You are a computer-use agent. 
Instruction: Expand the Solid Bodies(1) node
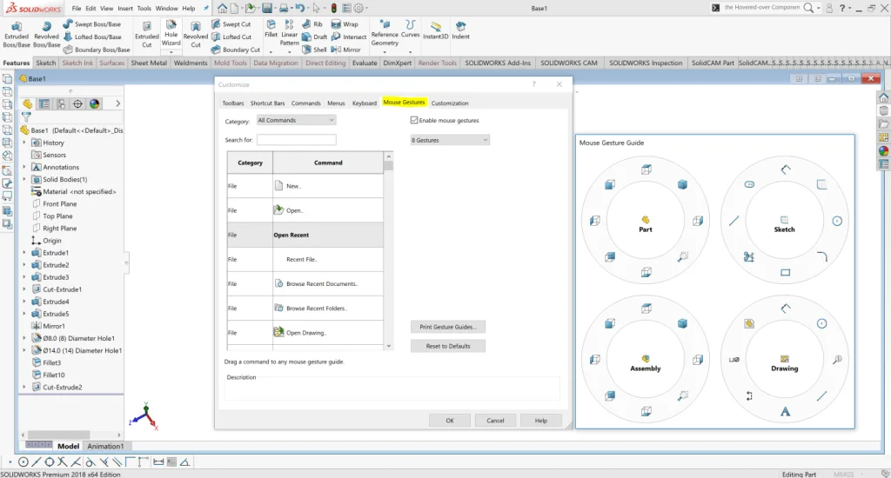coord(24,179)
